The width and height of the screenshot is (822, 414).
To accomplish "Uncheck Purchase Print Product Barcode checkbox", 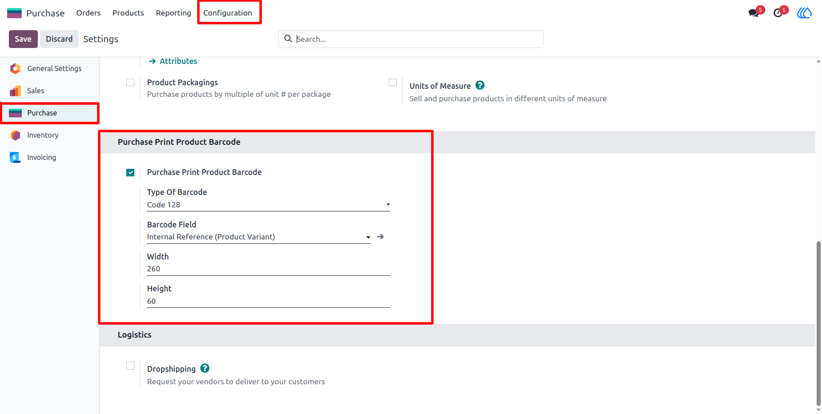I will click(130, 172).
